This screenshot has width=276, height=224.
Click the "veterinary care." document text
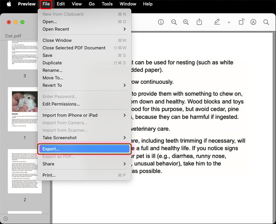coord(151,129)
